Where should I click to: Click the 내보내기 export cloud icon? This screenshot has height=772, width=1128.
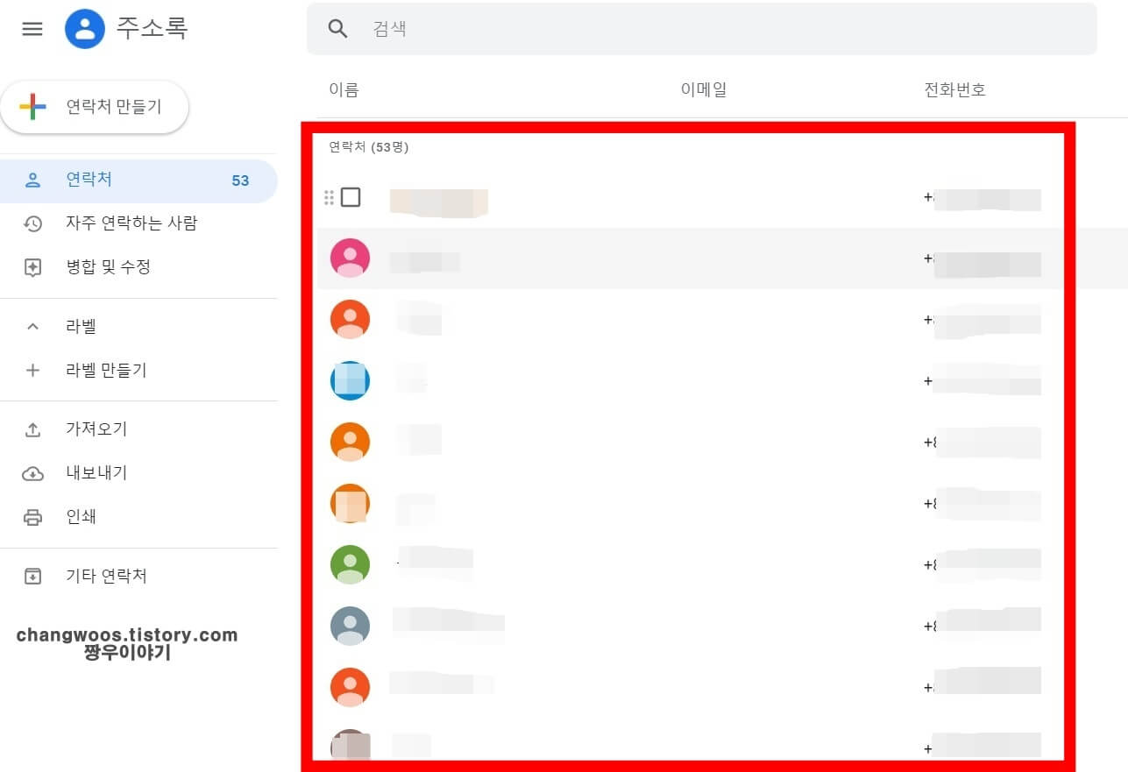(x=32, y=472)
